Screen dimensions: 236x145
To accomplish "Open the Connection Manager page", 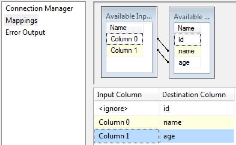I will point(39,8).
